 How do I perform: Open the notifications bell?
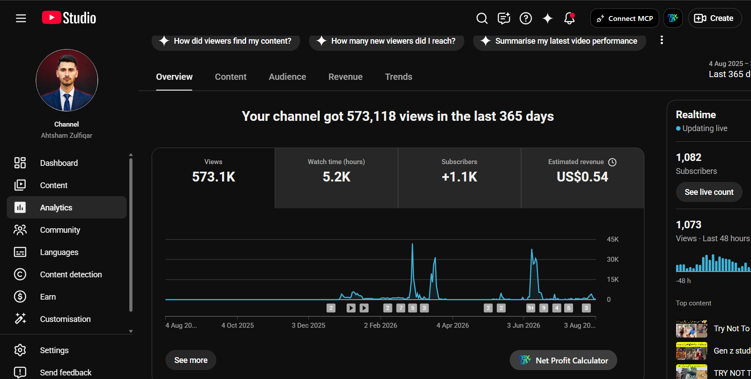click(x=569, y=18)
